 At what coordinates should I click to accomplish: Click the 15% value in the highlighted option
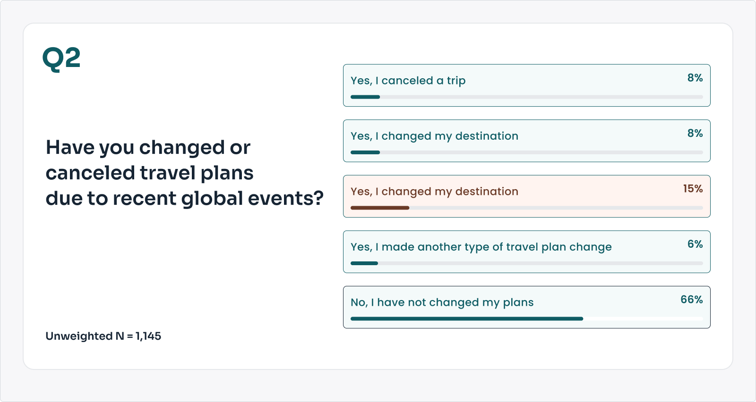693,189
